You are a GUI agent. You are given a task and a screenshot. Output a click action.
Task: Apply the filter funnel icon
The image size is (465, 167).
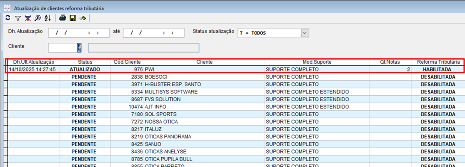pos(18,18)
